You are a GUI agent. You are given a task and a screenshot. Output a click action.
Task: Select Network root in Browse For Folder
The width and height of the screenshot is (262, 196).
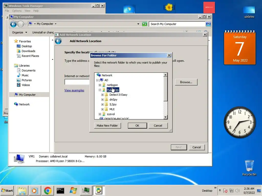107,75
